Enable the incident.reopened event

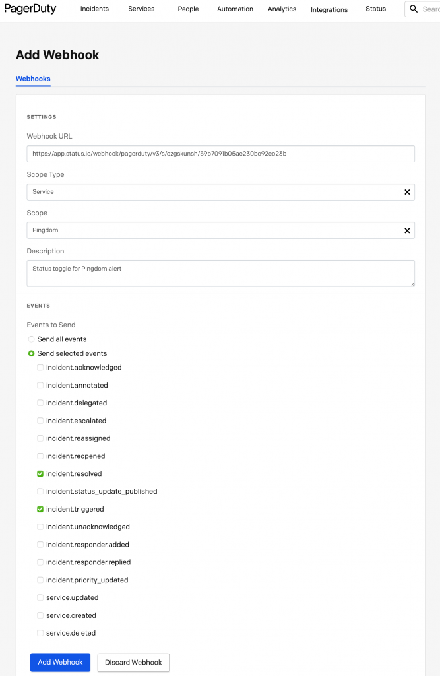(x=40, y=456)
